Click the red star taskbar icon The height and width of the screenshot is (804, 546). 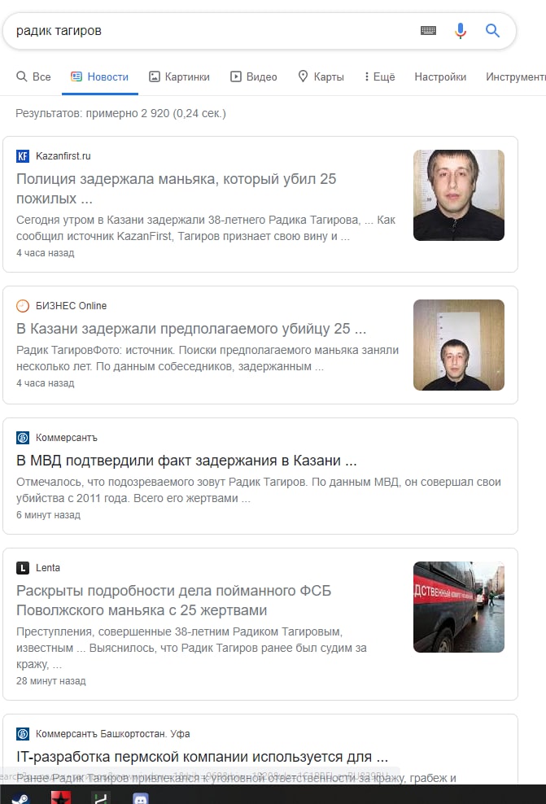(x=61, y=797)
